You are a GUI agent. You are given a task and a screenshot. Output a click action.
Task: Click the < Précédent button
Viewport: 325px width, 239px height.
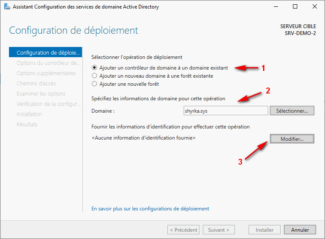tap(184, 230)
